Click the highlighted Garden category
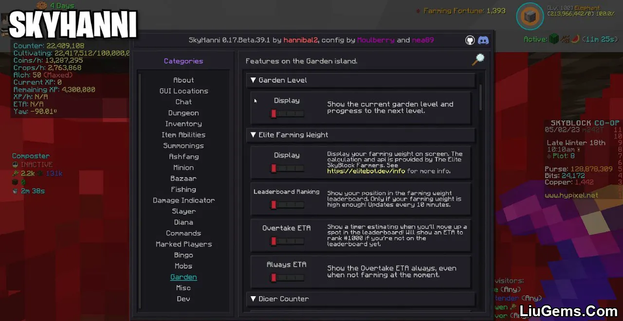 click(183, 277)
